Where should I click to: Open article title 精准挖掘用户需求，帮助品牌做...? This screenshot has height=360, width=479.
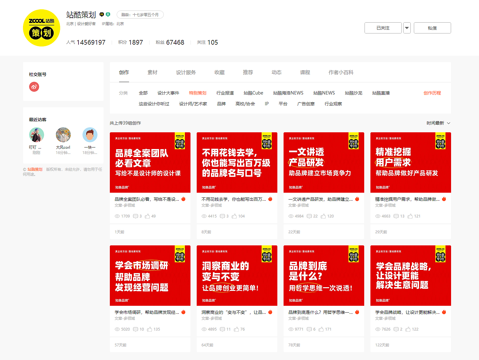407,199
